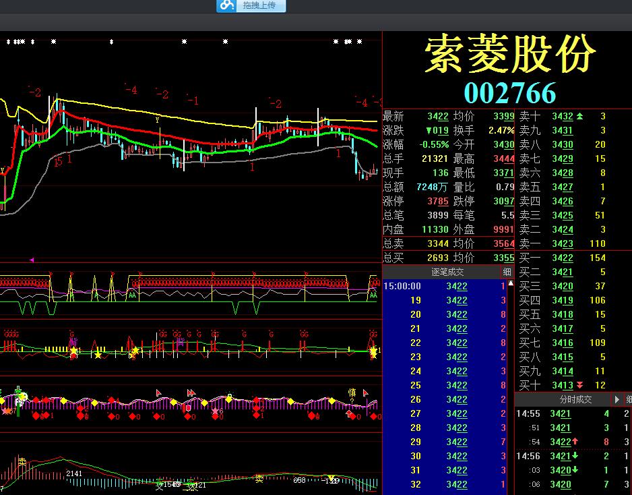The image size is (632, 495).
Task: Click the 总卖 row value 3344
Action: click(438, 243)
